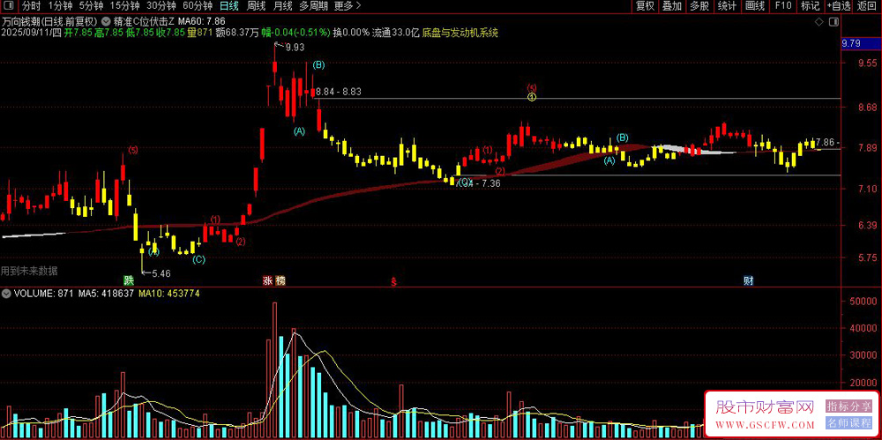Click the 涨 event marker on timeline
The width and height of the screenshot is (882, 440).
tap(268, 280)
